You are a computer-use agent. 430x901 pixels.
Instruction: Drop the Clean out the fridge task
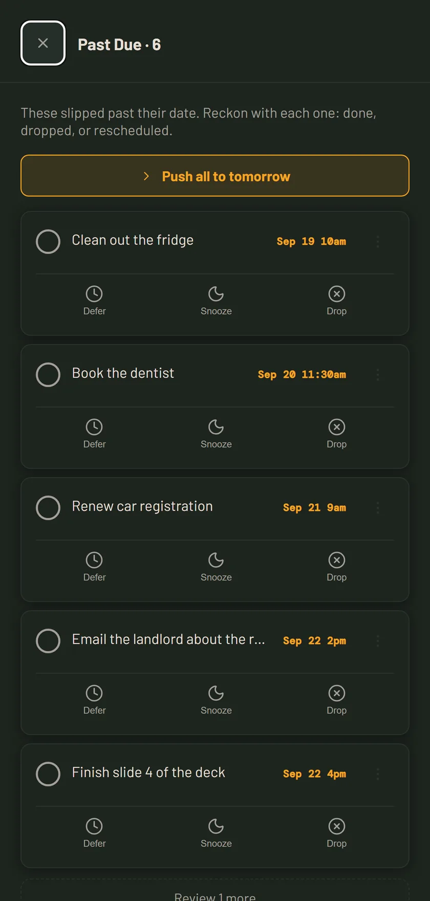[x=336, y=301]
